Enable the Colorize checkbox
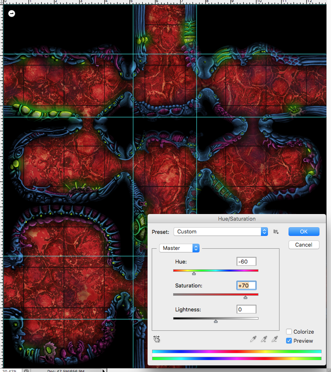This screenshot has height=372, width=331. 289,332
